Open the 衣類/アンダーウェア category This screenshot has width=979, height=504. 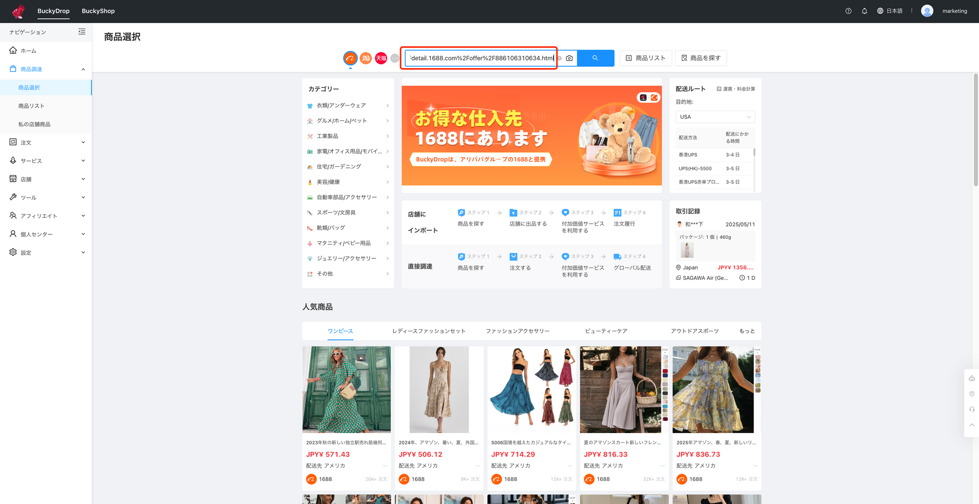348,106
